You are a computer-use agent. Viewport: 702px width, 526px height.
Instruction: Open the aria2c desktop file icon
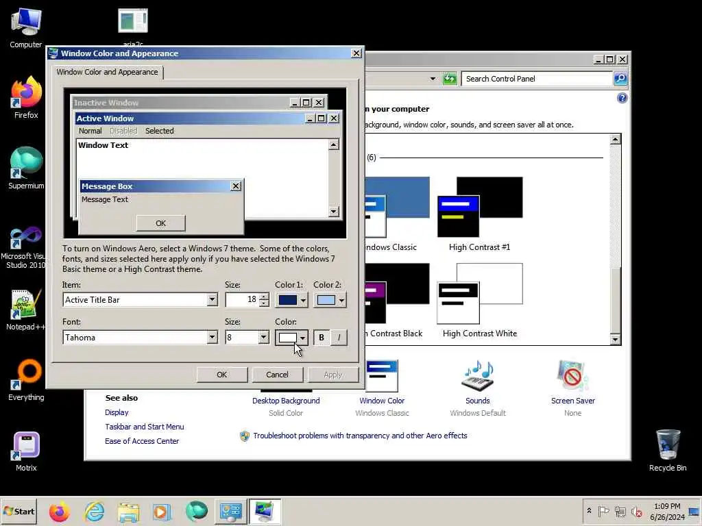click(133, 26)
